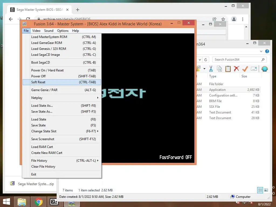Switch Explorer to details view icon
Image resolution: width=276 pixels, height=207 pixels.
(260, 190)
